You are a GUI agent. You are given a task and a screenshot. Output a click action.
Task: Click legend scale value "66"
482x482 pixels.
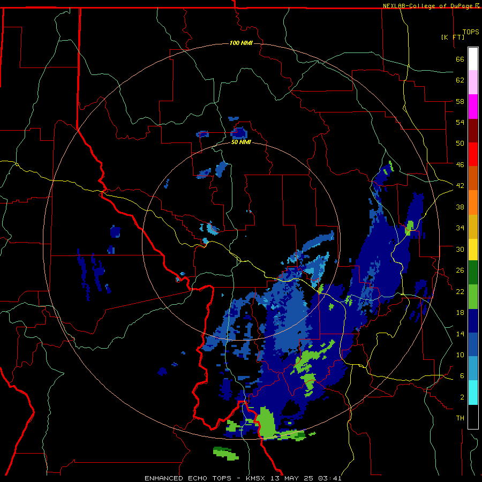coord(460,59)
